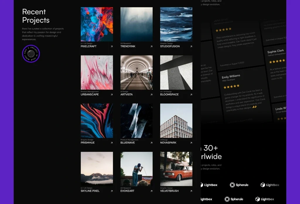
Task: Open the PIXELCRAFT smoke artwork thumbnail
Action: coord(97,24)
